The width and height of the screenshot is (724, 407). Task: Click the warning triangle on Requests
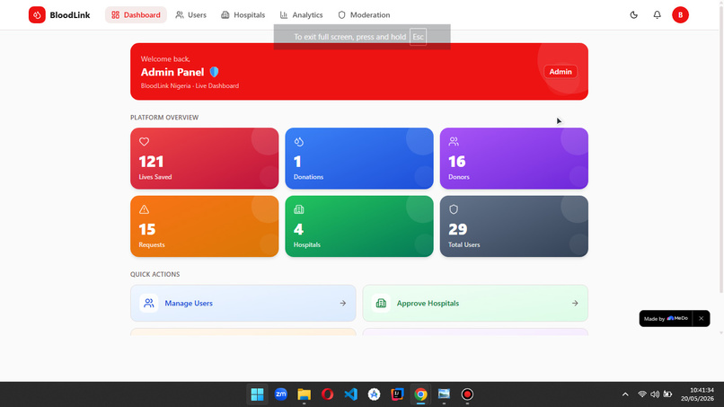tap(144, 209)
